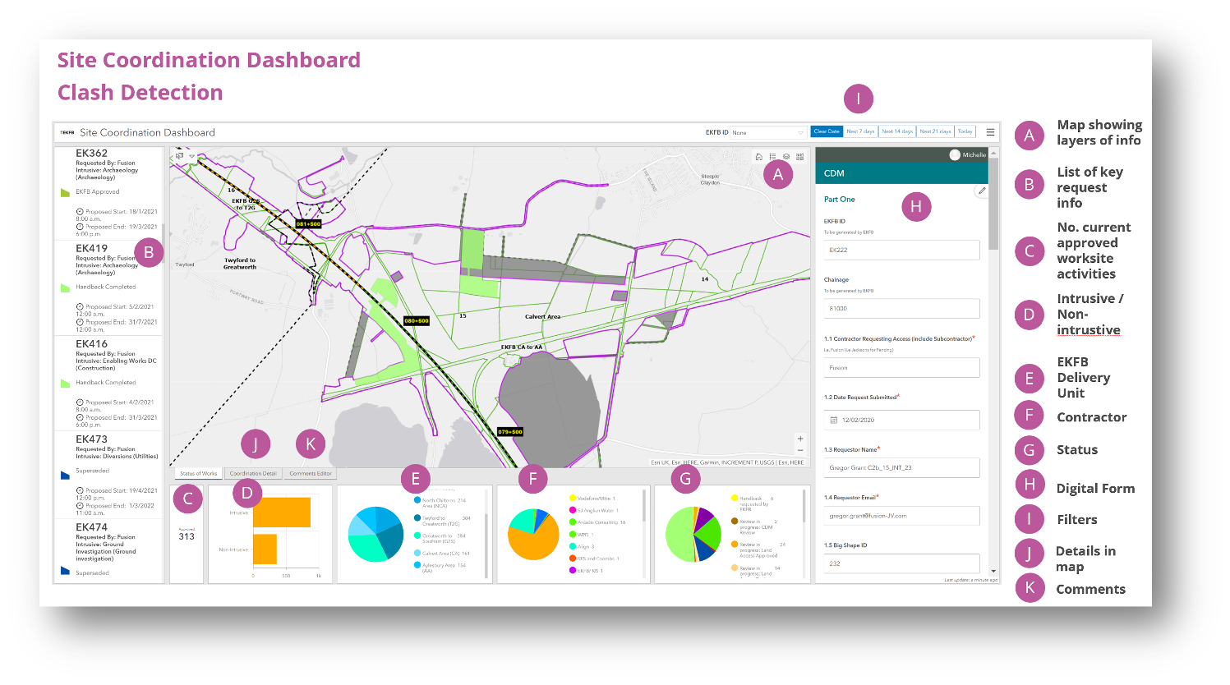Click the EKFB logo beside Site Coordination Dashboard
Screen dimensions: 1230x685
(67, 132)
